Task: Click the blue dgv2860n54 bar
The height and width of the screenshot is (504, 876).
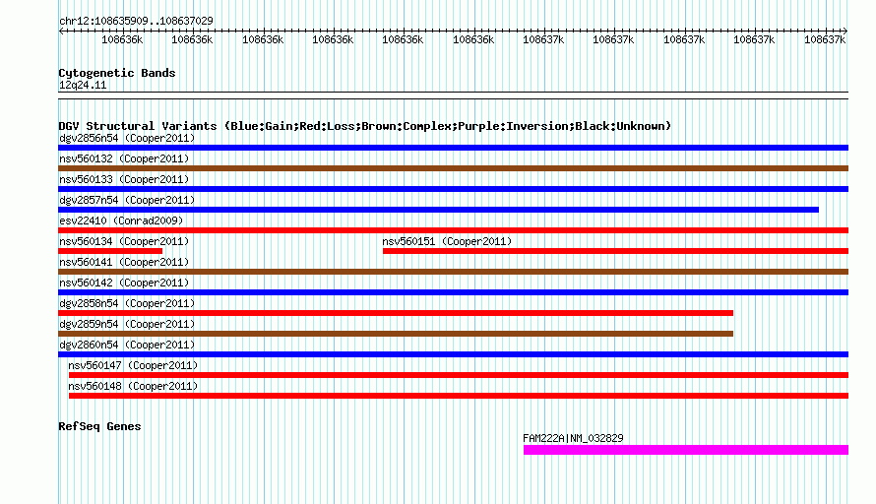Action: click(453, 354)
